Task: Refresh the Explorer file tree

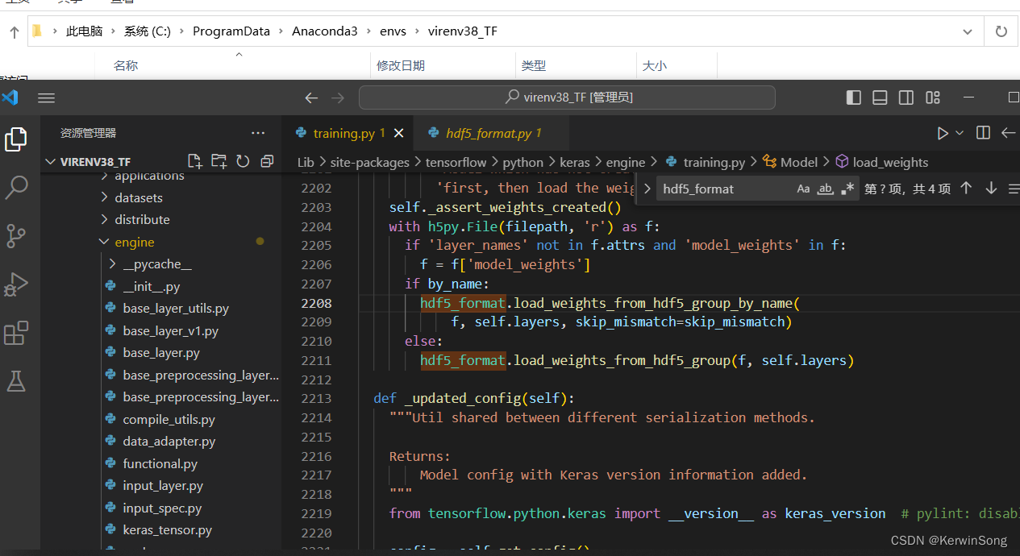Action: click(243, 160)
